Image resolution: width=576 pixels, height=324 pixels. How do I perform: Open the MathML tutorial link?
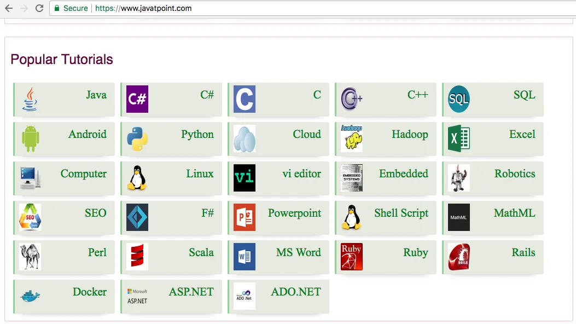(514, 213)
